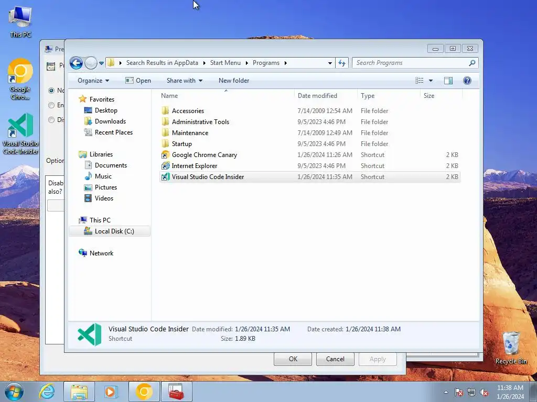Viewport: 537px width, 402px height.
Task: Open Windows Media Player from the taskbar
Action: pyautogui.click(x=110, y=392)
